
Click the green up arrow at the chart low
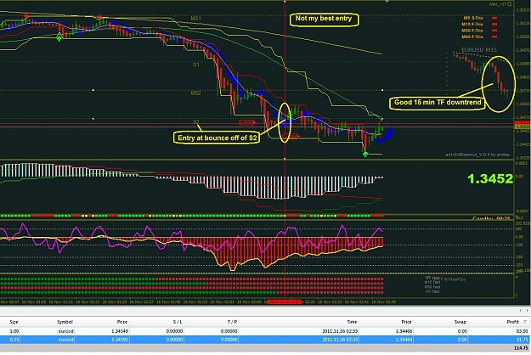pyautogui.click(x=365, y=154)
